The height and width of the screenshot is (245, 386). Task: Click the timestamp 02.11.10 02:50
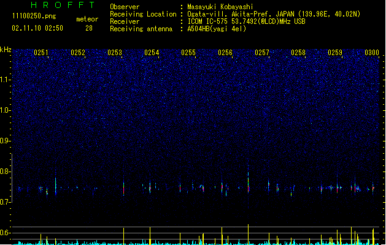[37, 28]
